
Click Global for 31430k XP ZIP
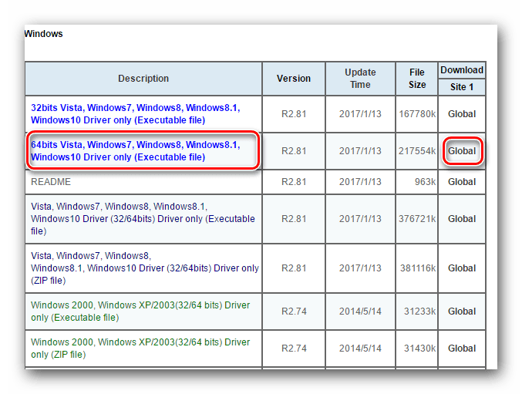click(462, 348)
